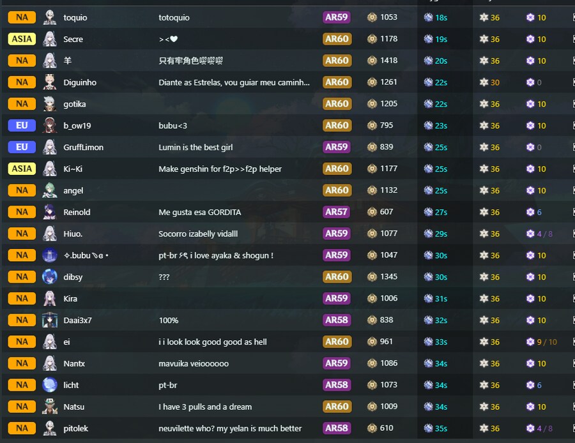Select Daai3x7's avatar thumbnail
The width and height of the screenshot is (575, 443).
point(49,320)
